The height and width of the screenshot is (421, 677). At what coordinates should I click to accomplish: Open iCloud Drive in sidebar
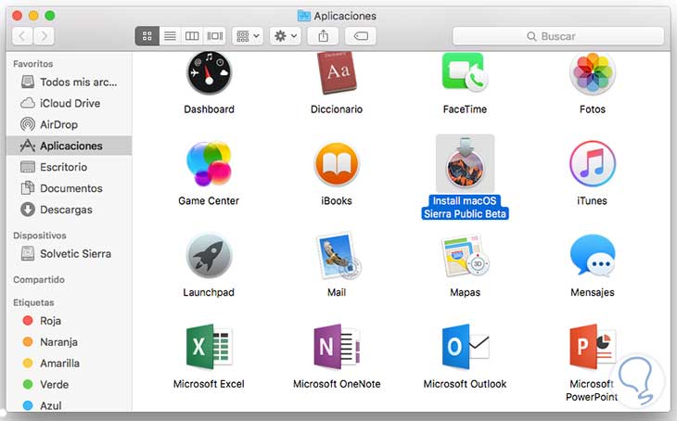pyautogui.click(x=69, y=103)
